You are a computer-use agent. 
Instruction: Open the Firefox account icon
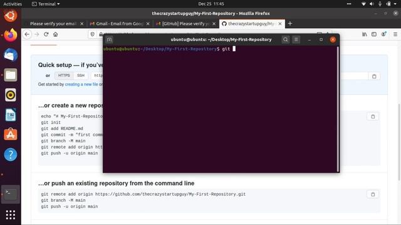383,34
